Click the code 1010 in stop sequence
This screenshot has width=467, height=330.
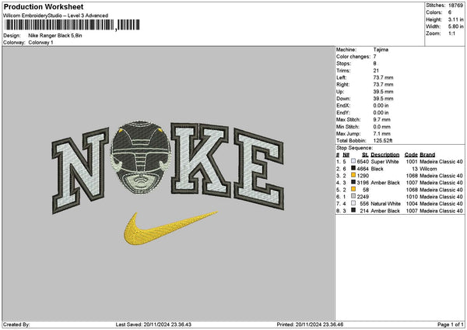click(412, 197)
